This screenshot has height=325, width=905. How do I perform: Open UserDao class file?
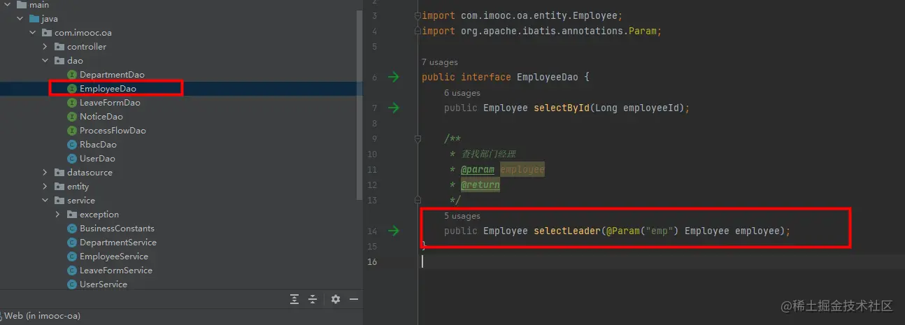click(x=97, y=159)
